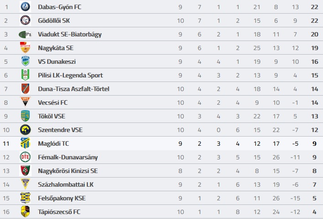Viewport: 323px width, 219px height.
Task: Click the Tököl VSE team name
Action: (52, 116)
